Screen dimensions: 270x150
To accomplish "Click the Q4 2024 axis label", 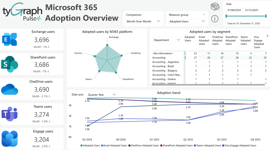I will click(121, 139).
